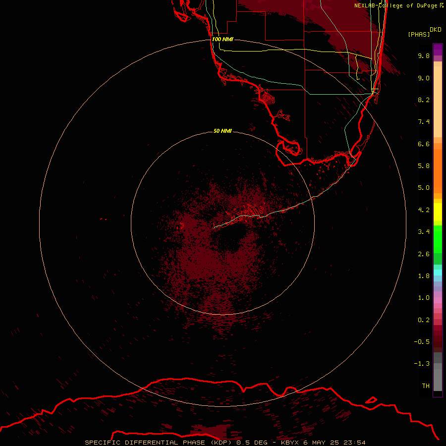This screenshot has width=446, height=446.
Task: Click the -0.5 scale value
Action: [422, 342]
